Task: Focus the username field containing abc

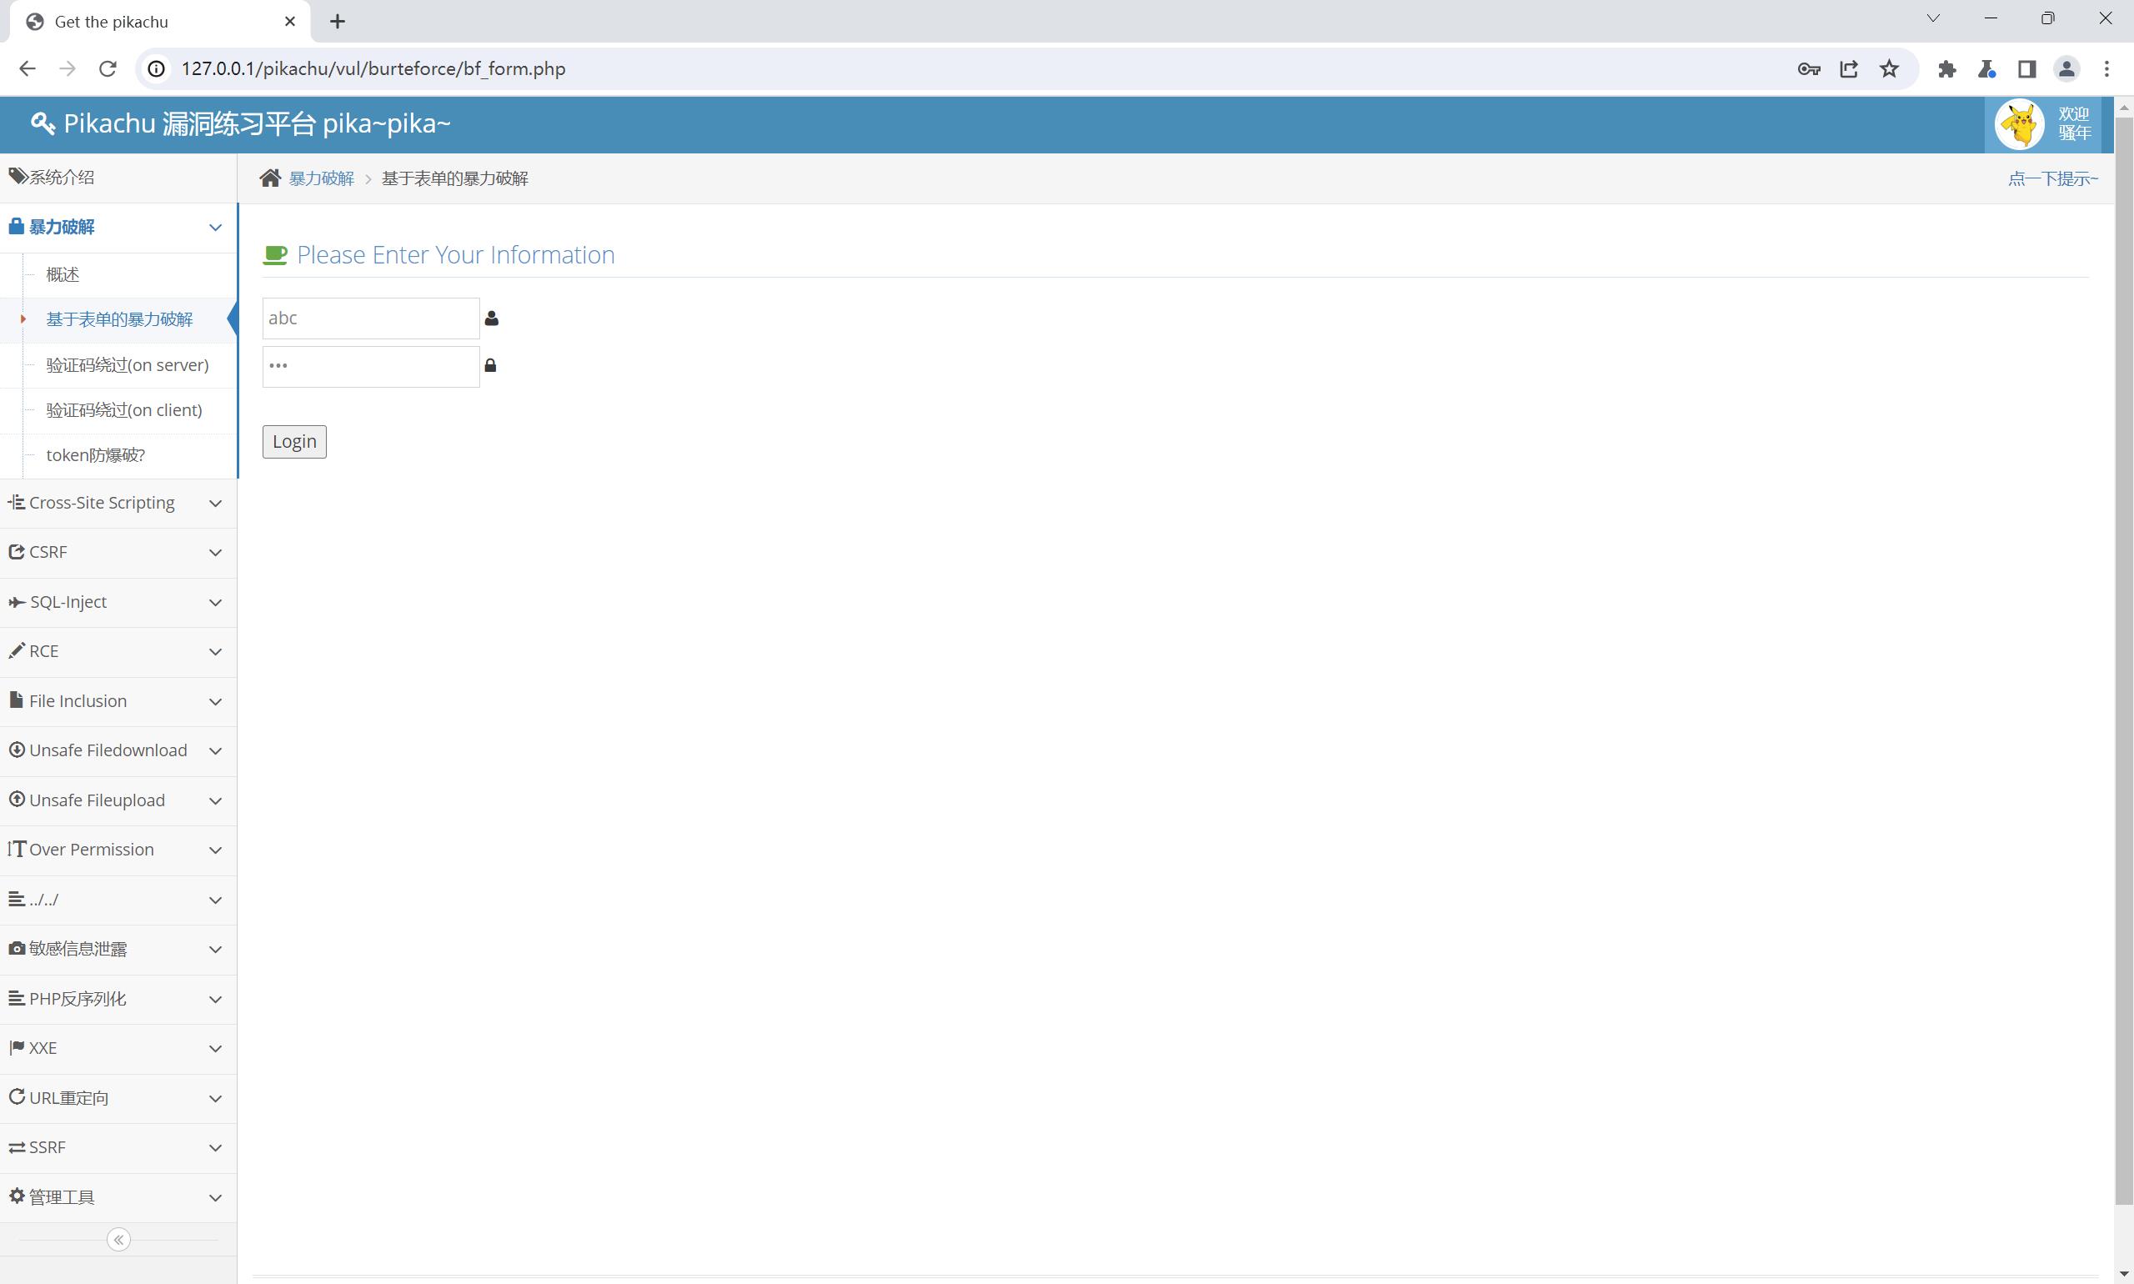Action: (x=371, y=318)
